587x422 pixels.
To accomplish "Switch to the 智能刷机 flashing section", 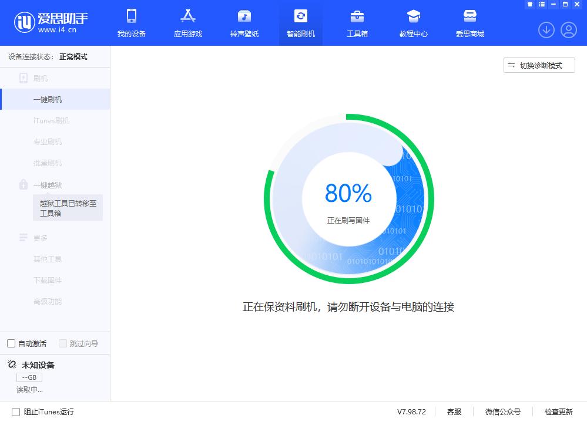I will click(x=301, y=22).
